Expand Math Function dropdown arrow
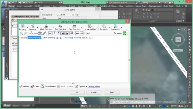The width and height of the screenshot is (193, 109). coord(53,28)
